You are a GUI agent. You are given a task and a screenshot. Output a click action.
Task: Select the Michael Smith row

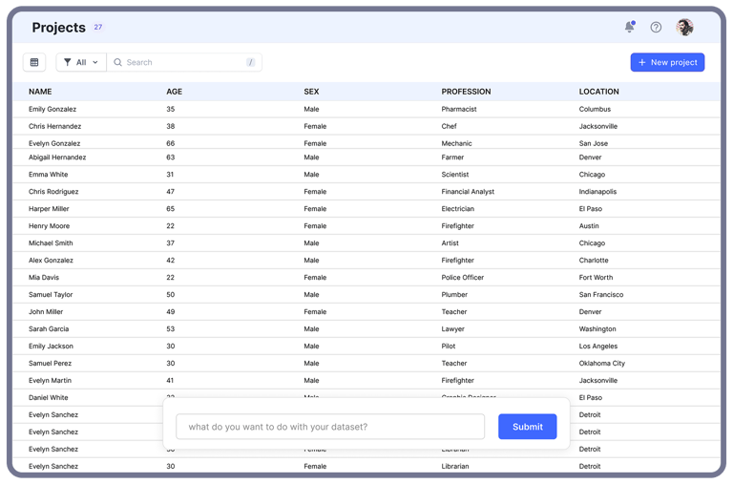[51, 243]
